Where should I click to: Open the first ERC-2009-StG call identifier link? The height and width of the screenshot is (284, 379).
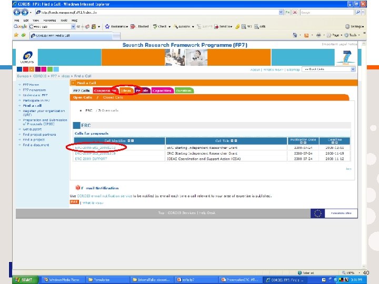click(95, 148)
